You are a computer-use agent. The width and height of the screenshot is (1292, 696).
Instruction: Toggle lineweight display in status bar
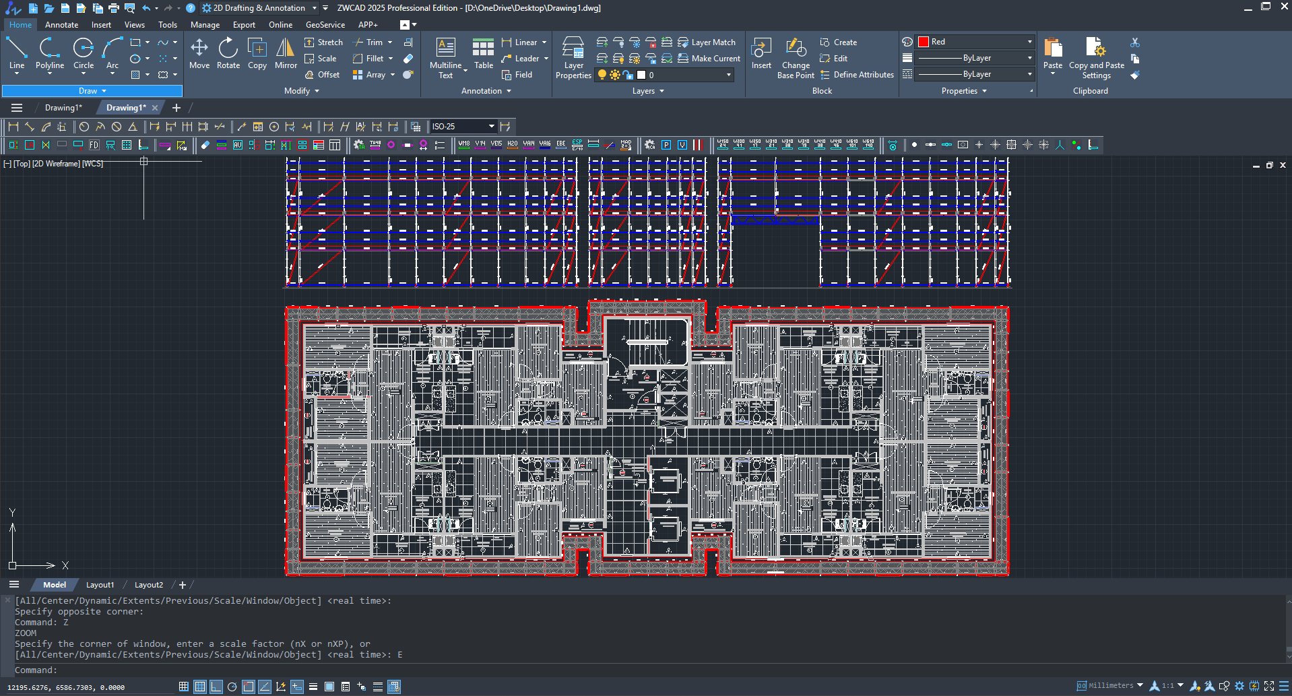pos(313,687)
